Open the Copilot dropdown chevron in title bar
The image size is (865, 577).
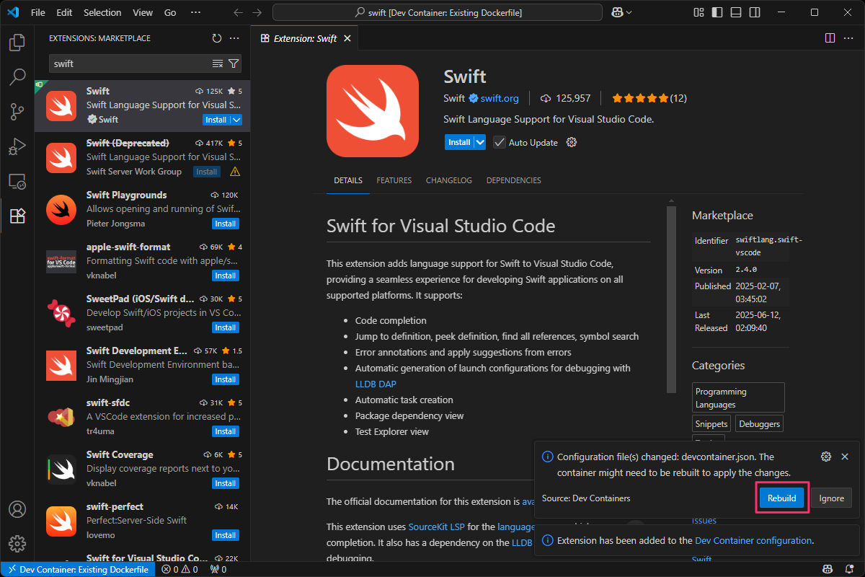click(629, 12)
